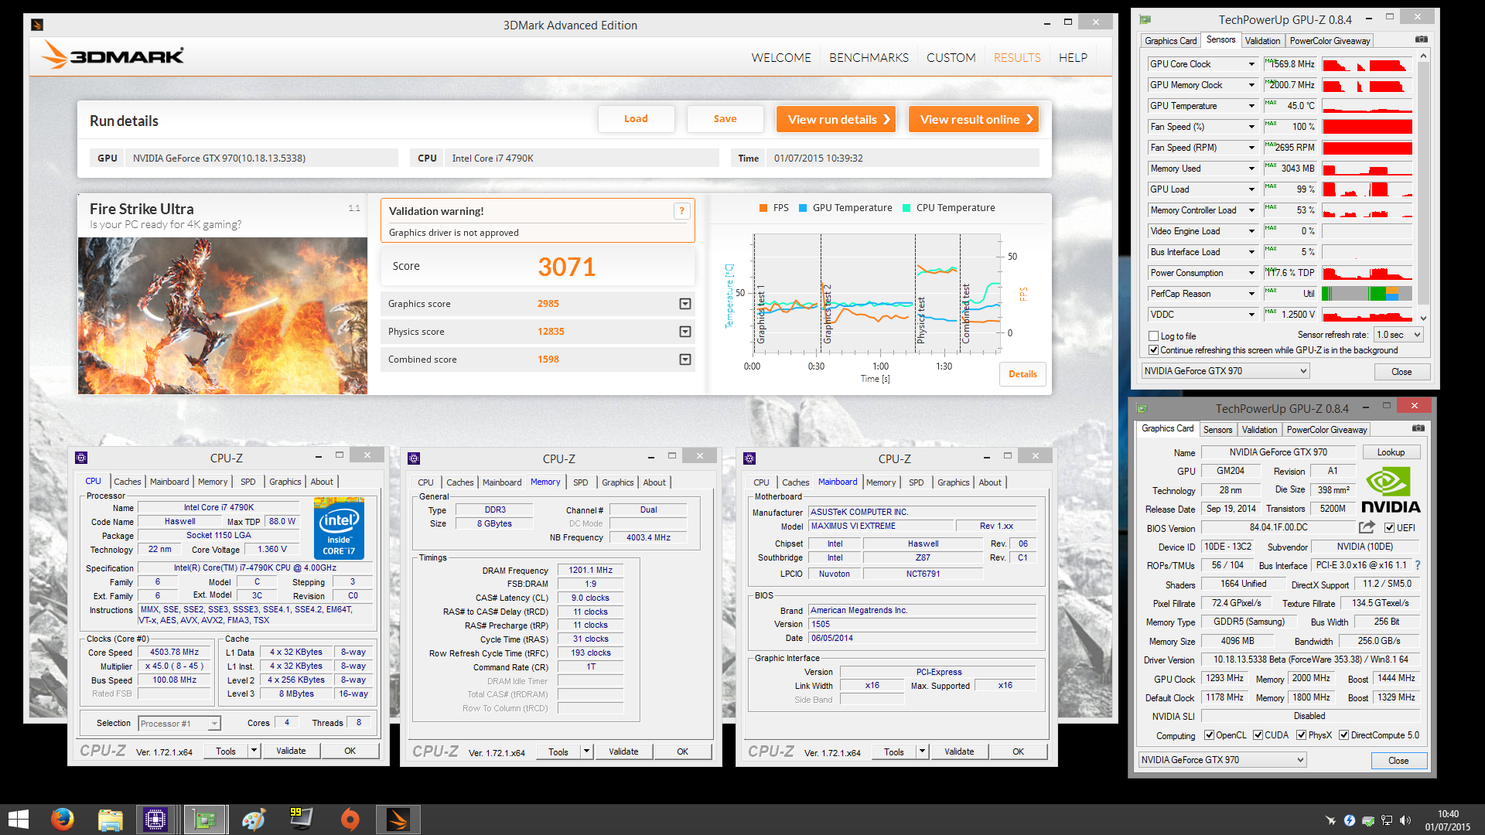
Task: Click View result online button
Action: [x=974, y=119]
